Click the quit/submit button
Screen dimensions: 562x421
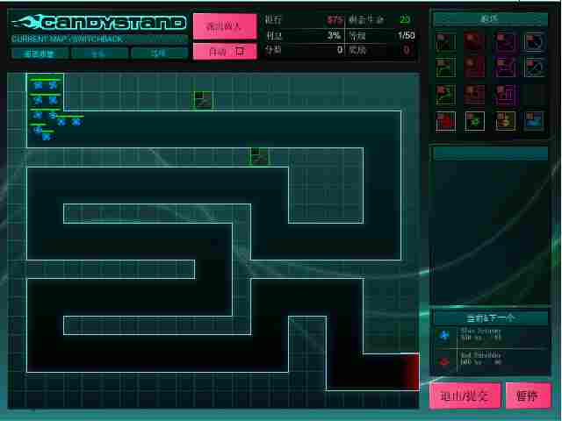coord(464,396)
